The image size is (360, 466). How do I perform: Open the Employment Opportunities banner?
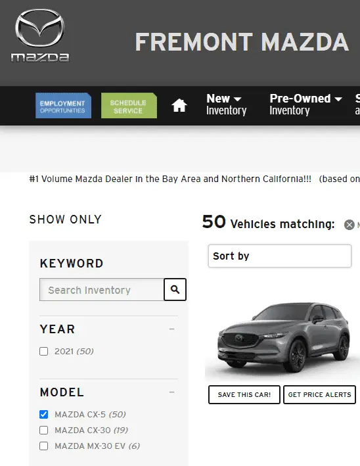tap(63, 106)
